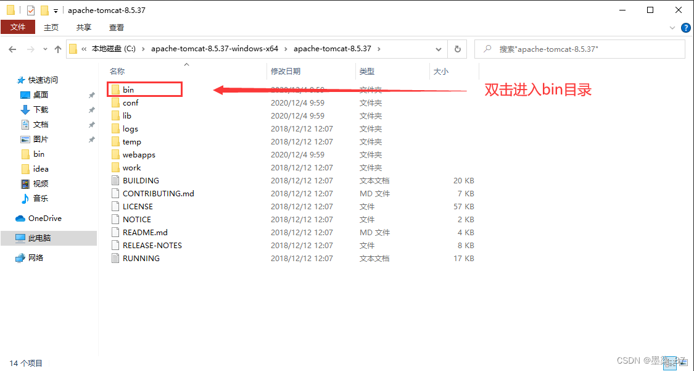Select the logs folder icon
The image size is (694, 371).
pos(115,129)
